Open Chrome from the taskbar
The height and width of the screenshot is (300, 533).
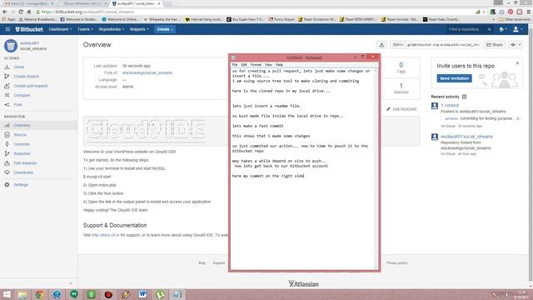point(40,294)
